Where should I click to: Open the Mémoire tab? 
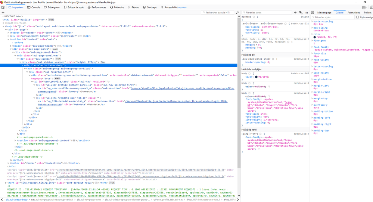[x=117, y=7]
